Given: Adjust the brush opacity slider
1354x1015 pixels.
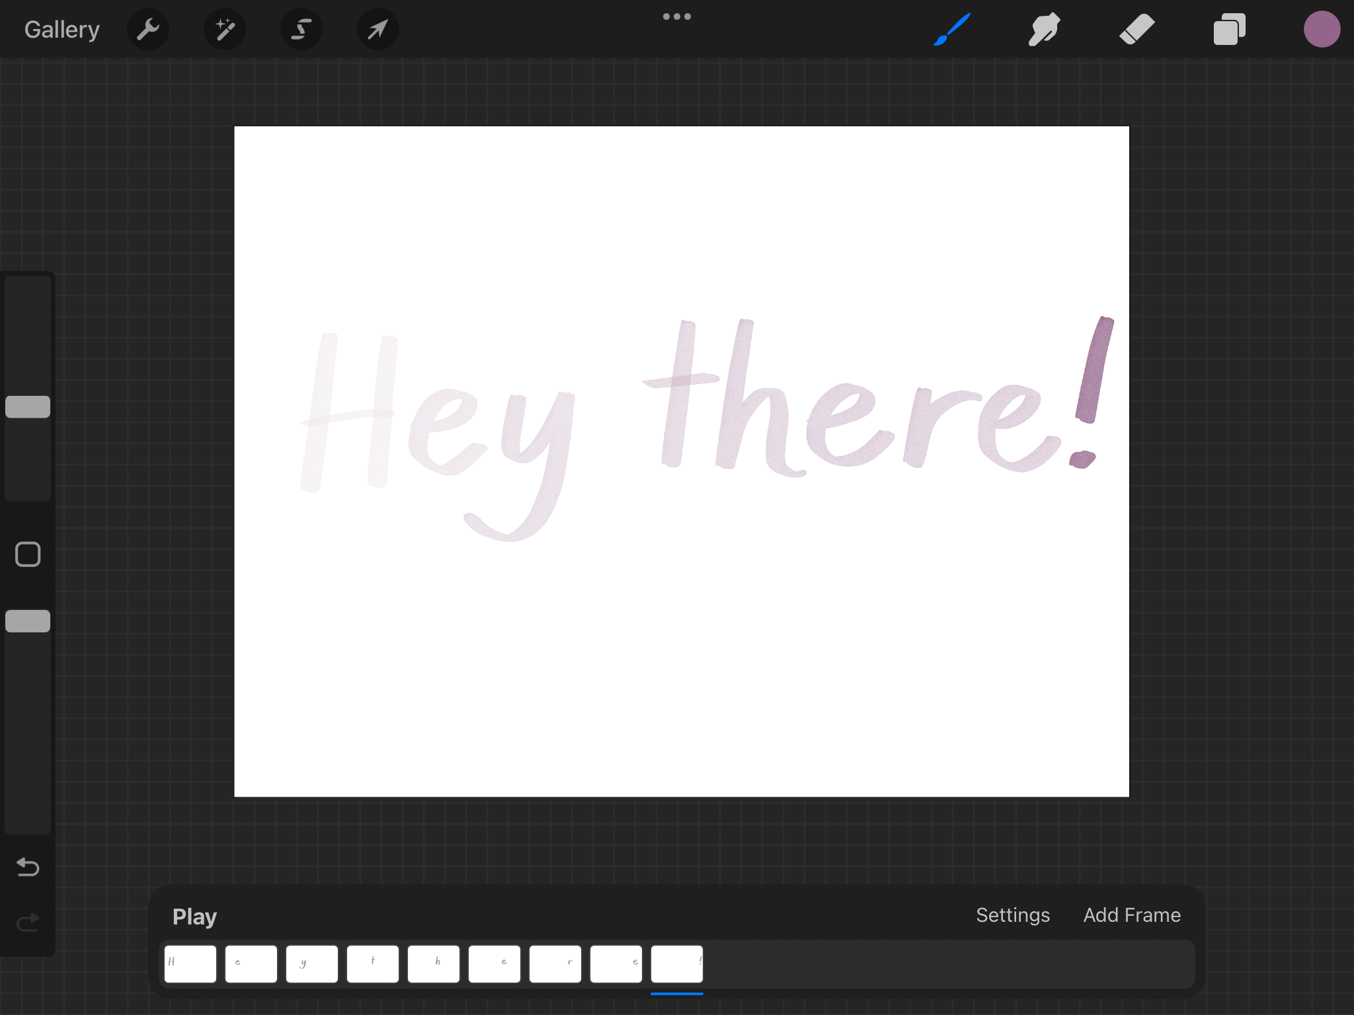Looking at the screenshot, I should [x=28, y=620].
